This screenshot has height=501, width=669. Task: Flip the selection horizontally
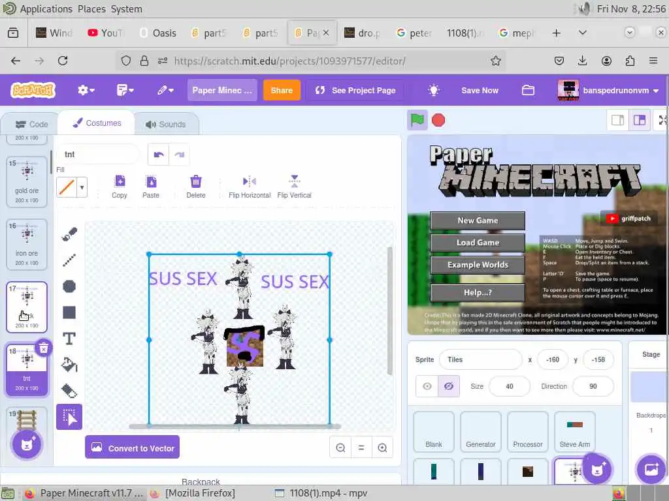[250, 187]
